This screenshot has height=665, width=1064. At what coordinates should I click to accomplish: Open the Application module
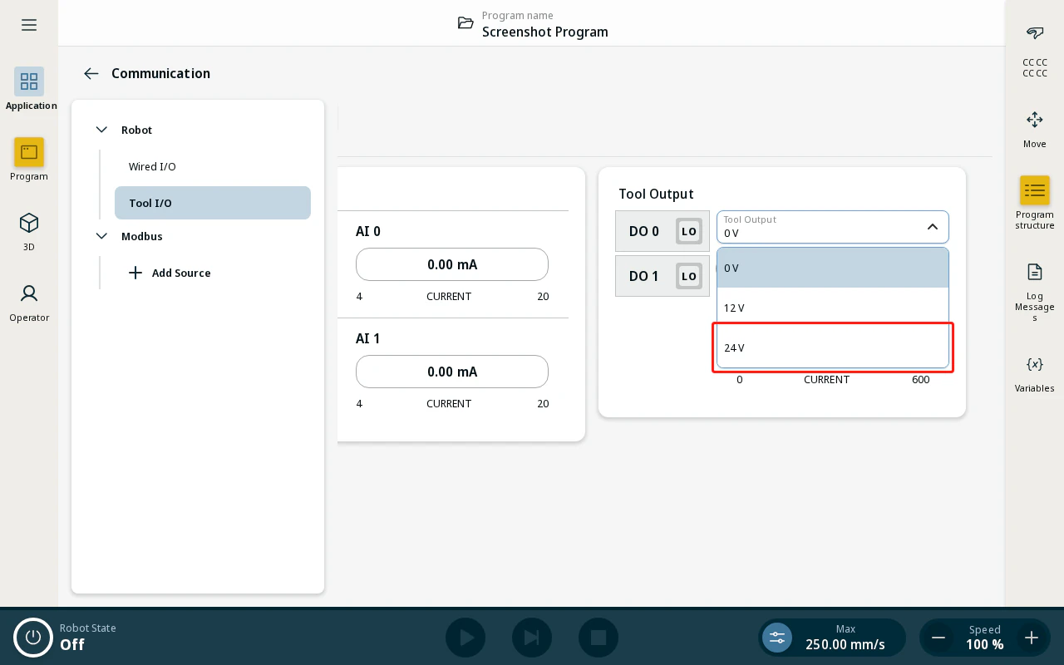(x=29, y=89)
